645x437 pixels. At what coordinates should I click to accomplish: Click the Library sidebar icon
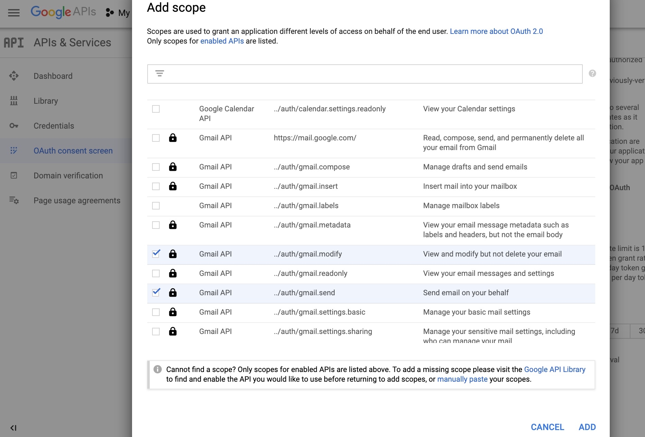pos(14,101)
